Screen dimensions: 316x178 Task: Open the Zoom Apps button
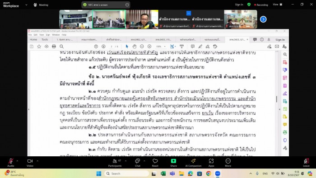click(x=211, y=163)
